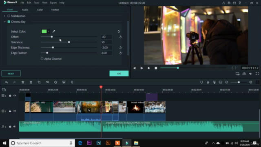Record voiceover with the microphone icon
Screen dimensions: 261x147
pos(208,82)
